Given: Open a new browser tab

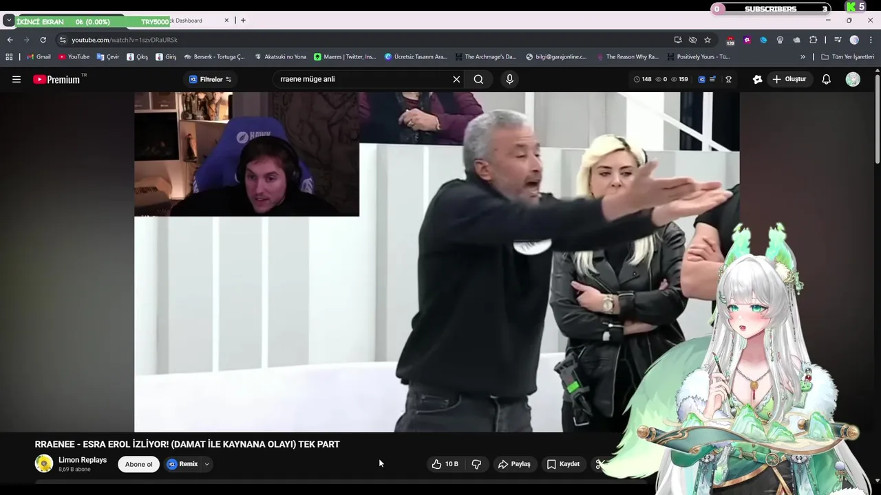Looking at the screenshot, I should pos(243,21).
